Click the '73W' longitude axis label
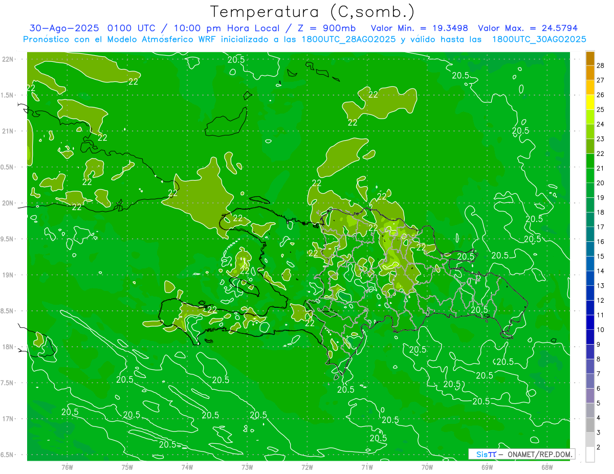614x474 pixels. click(x=247, y=467)
